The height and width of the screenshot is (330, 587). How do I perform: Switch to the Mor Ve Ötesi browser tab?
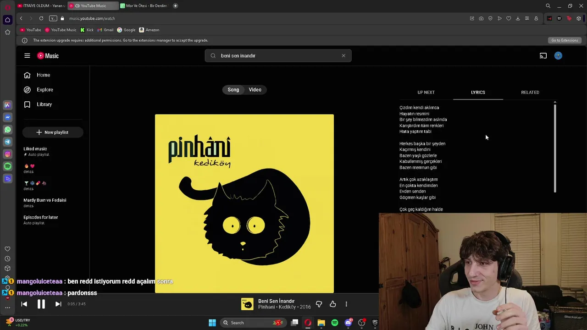tap(144, 5)
